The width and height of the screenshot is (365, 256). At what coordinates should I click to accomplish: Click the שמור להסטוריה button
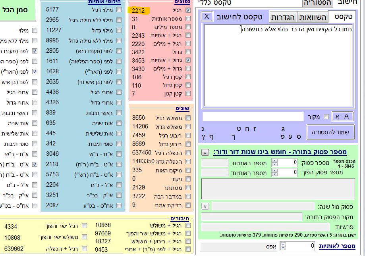[330, 132]
